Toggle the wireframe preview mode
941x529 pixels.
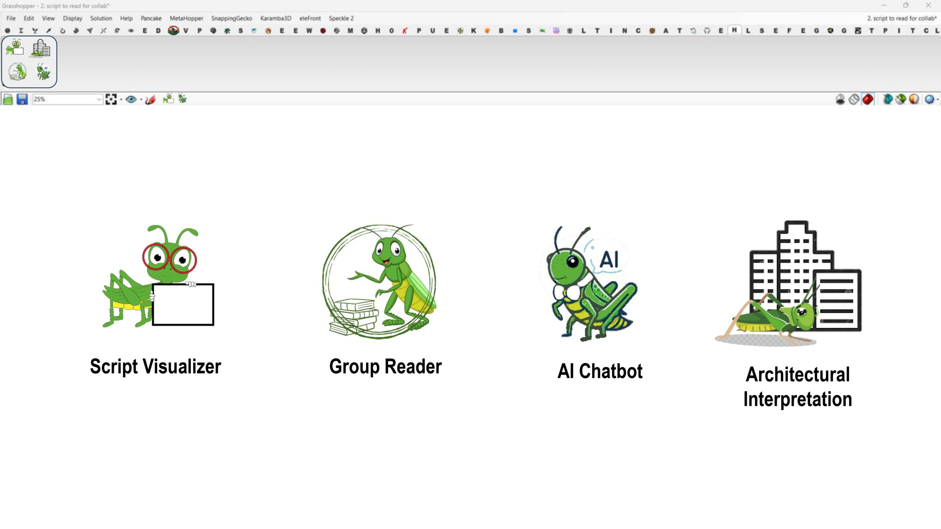pos(854,99)
